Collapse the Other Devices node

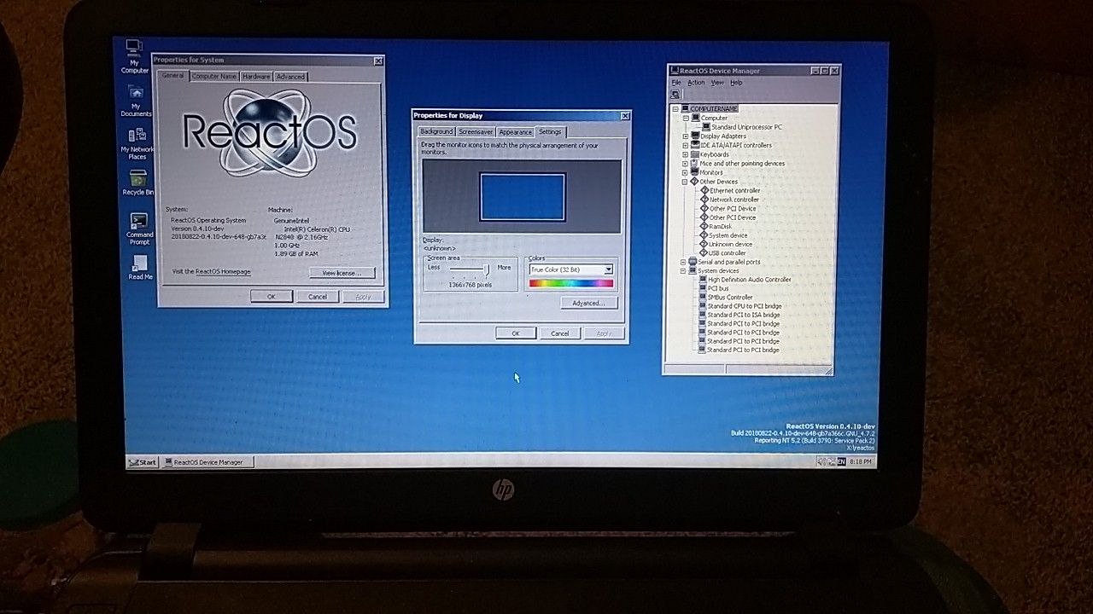pos(685,182)
